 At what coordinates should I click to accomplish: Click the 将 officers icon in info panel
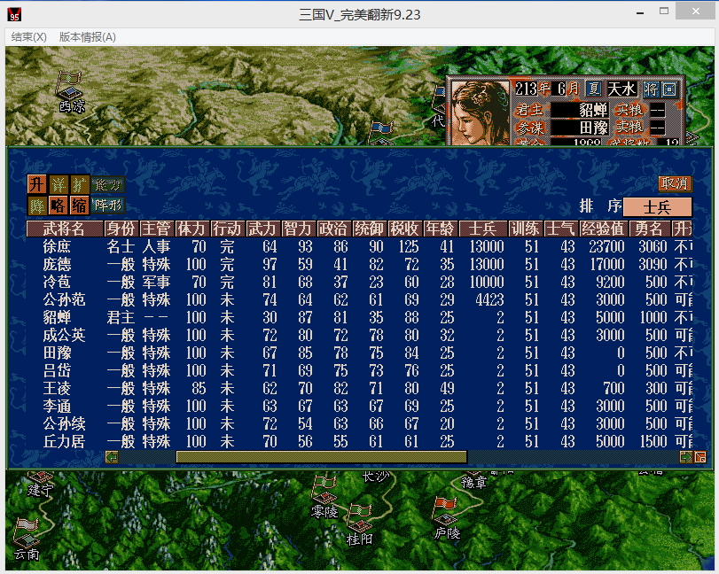coord(650,89)
